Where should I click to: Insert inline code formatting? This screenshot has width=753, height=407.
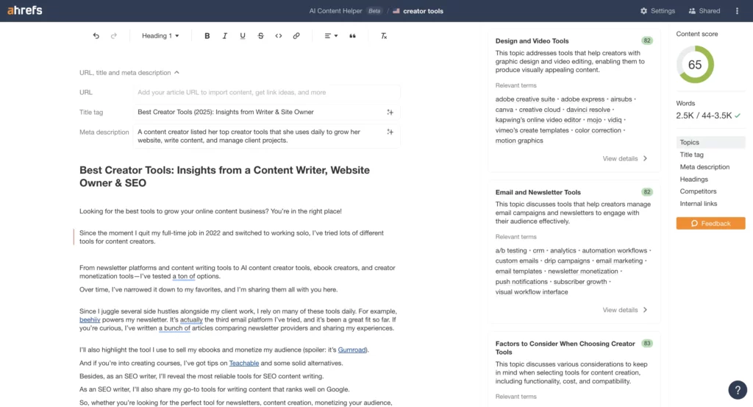point(279,35)
